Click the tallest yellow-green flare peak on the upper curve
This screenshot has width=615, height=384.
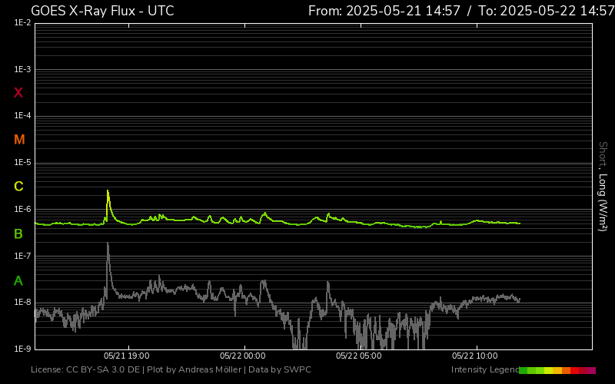click(x=108, y=192)
